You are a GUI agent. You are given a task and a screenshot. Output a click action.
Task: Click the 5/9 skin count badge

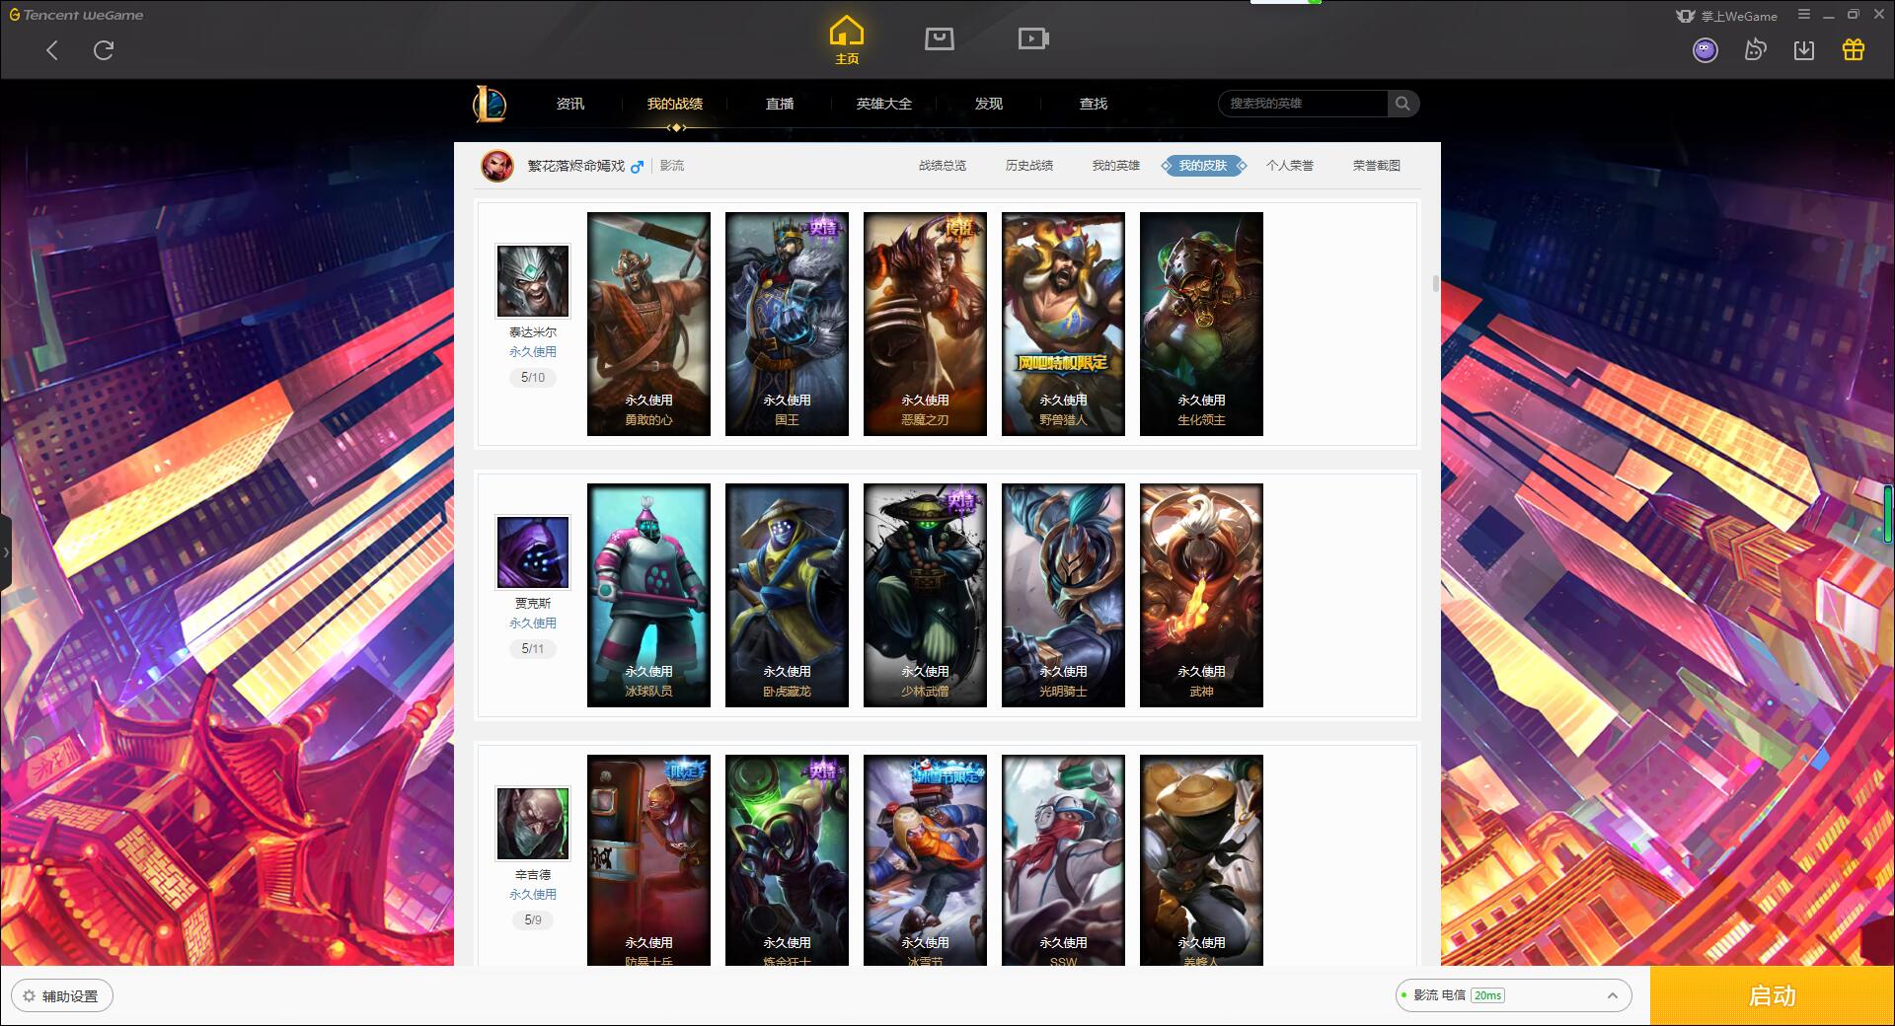[533, 920]
